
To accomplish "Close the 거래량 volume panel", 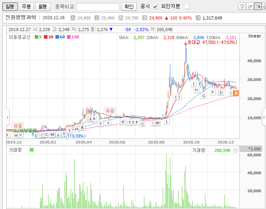I will coord(235,150).
